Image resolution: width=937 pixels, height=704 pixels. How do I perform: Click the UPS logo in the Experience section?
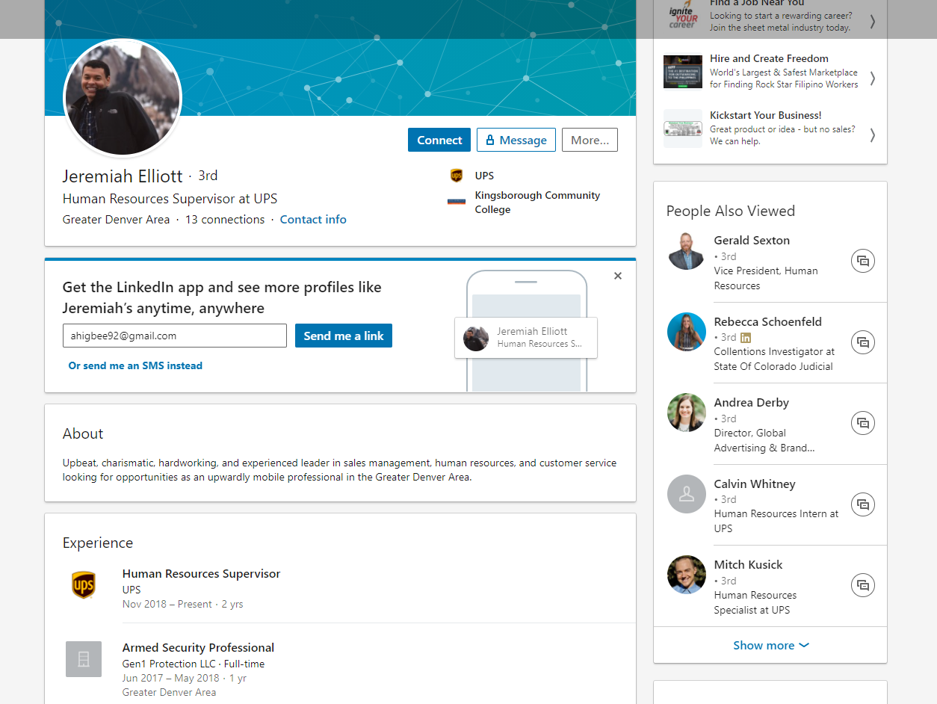click(x=84, y=585)
